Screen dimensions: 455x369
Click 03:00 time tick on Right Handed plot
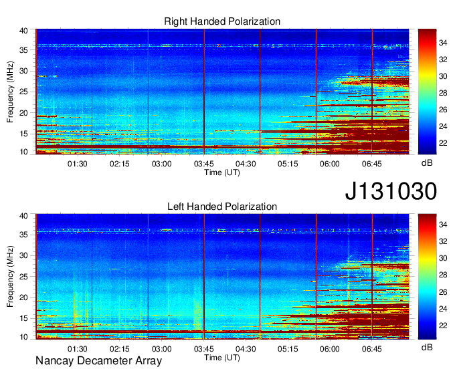pos(162,164)
